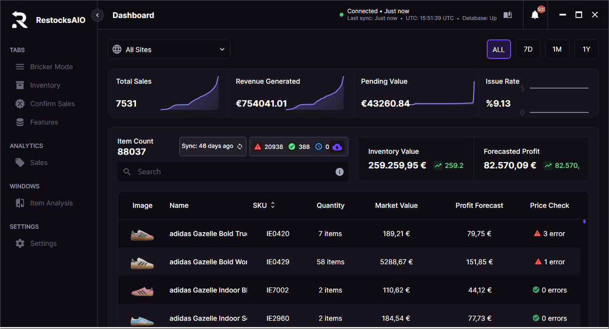
Task: Select the 58 items quantity cell
Action: (x=330, y=262)
